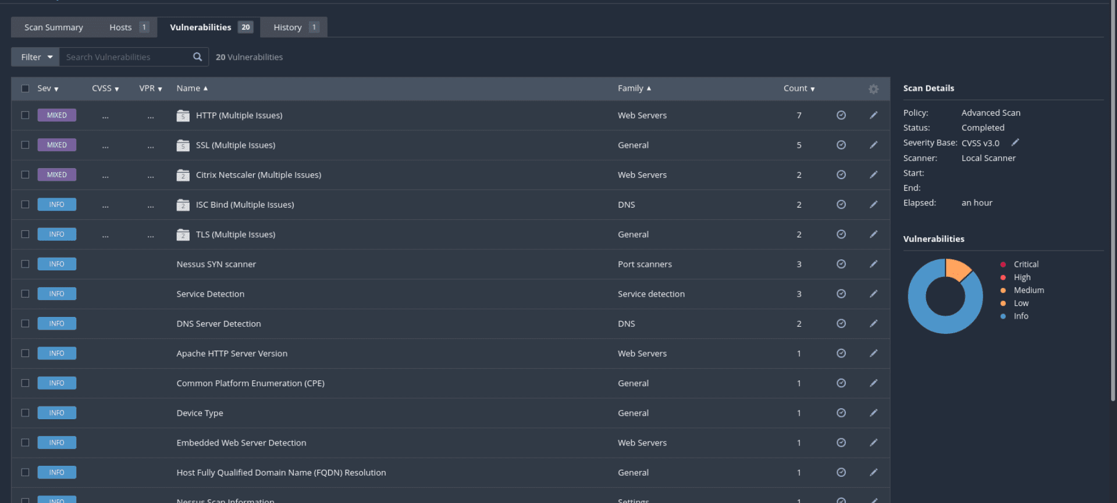Open the table column settings gear
This screenshot has width=1117, height=503.
point(873,89)
